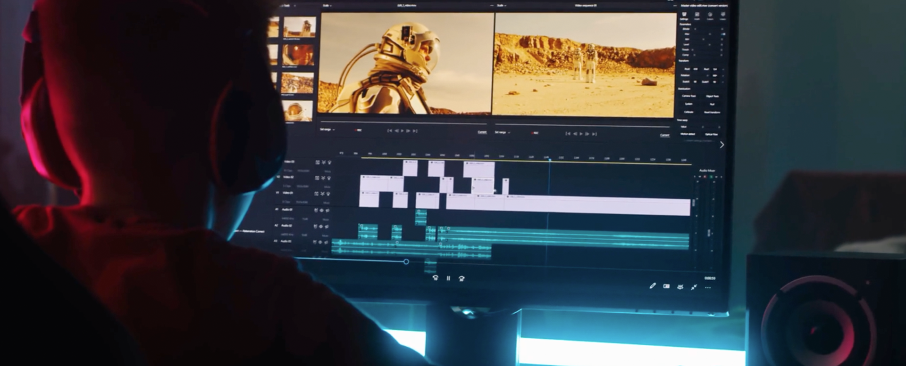Viewport: 906px width, 366px height.
Task: Click the right viewer scrub bar
Action: (x=582, y=126)
